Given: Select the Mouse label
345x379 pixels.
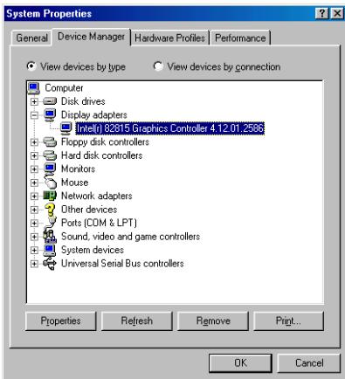Looking at the screenshot, I should [x=74, y=183].
